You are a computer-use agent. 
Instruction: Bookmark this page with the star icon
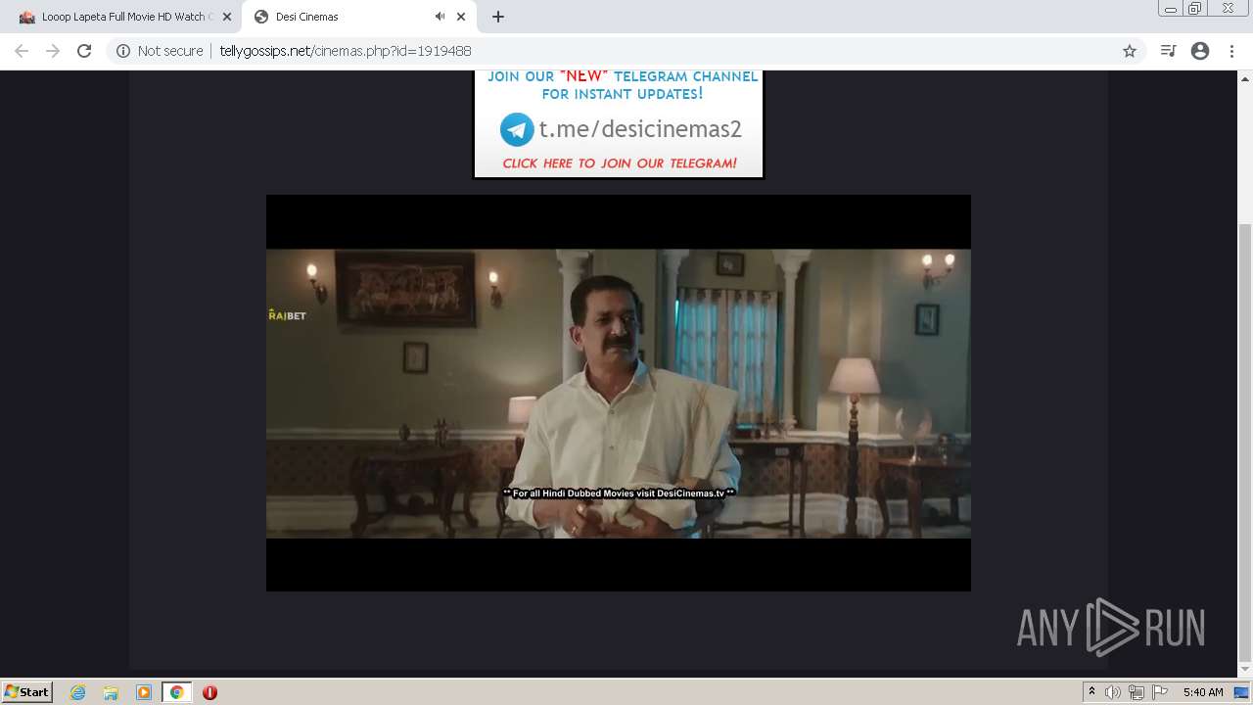(1130, 51)
